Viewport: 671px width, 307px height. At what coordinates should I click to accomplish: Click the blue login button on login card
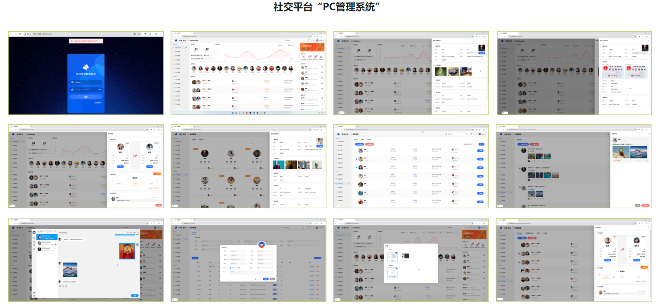86,97
